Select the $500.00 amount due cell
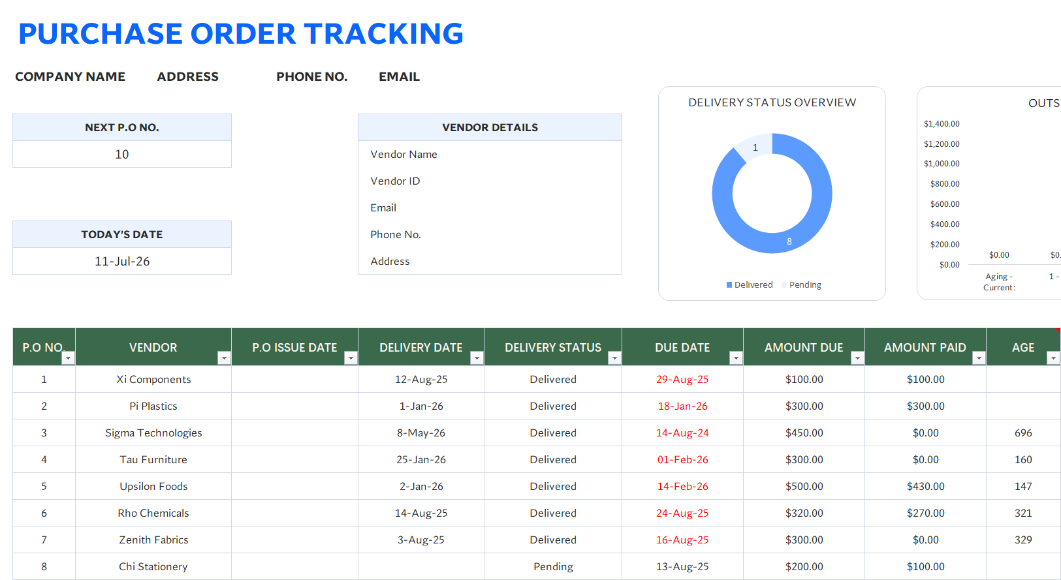This screenshot has width=1061, height=580. pos(804,486)
